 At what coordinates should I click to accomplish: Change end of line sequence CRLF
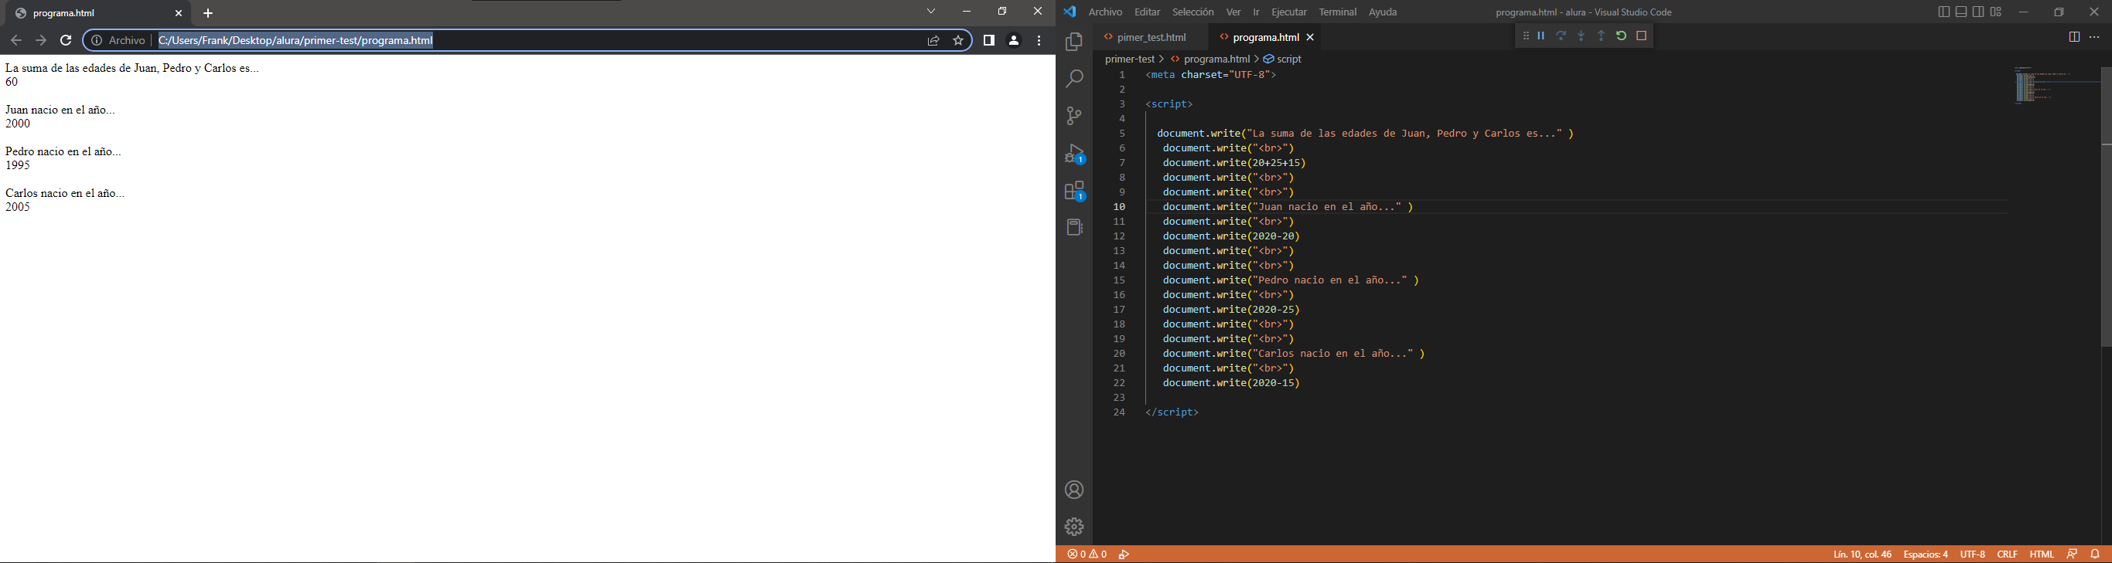[x=2007, y=554]
